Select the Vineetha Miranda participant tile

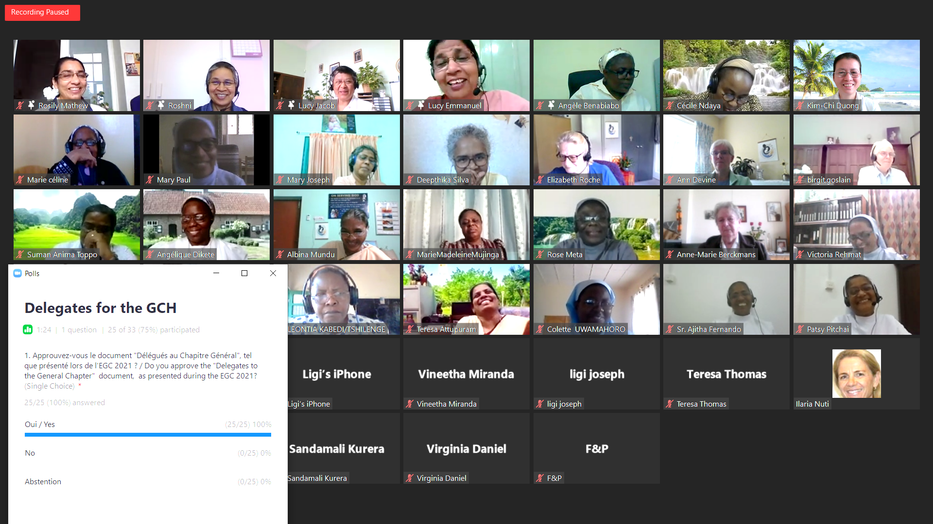(x=466, y=374)
